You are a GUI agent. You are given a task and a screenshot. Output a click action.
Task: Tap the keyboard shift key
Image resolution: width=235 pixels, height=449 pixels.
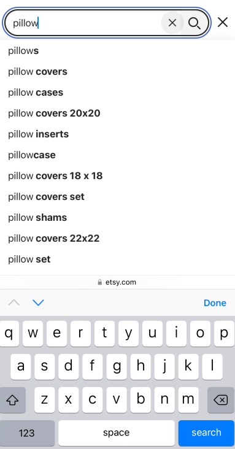tap(13, 400)
